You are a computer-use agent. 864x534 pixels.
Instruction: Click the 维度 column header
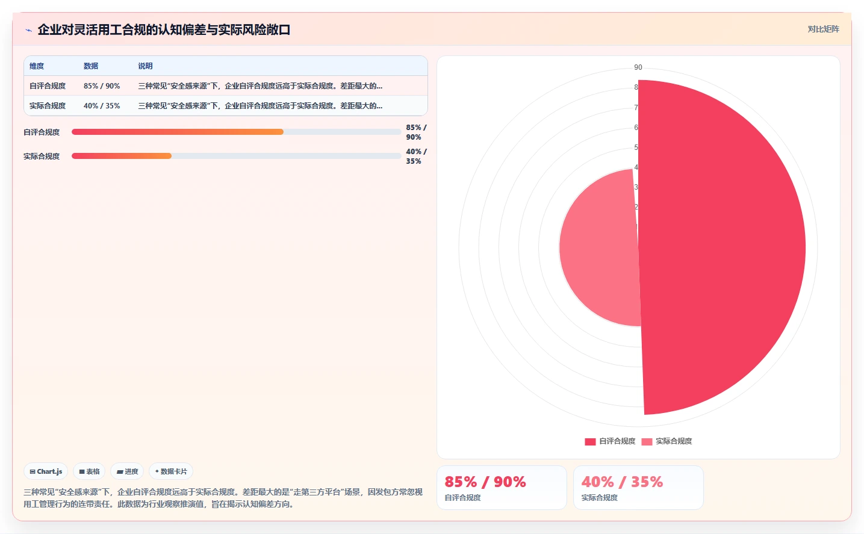tap(37, 66)
